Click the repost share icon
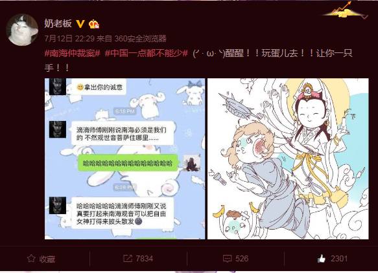This screenshot has width=378, height=273. pos(128,259)
